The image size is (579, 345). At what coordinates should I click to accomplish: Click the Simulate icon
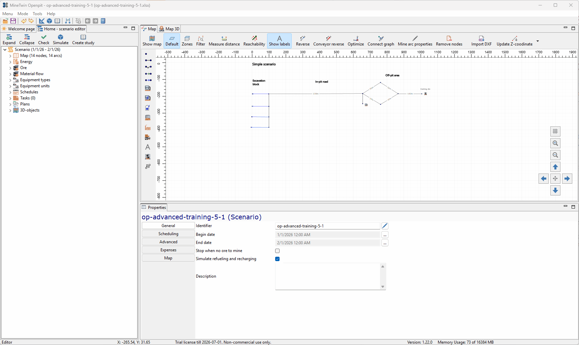click(x=61, y=39)
